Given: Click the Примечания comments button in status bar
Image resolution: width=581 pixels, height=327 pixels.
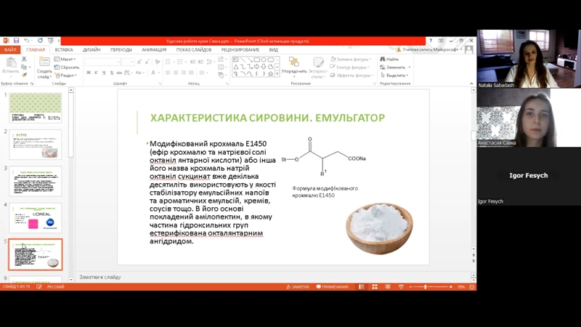Looking at the screenshot, I should pos(332,287).
